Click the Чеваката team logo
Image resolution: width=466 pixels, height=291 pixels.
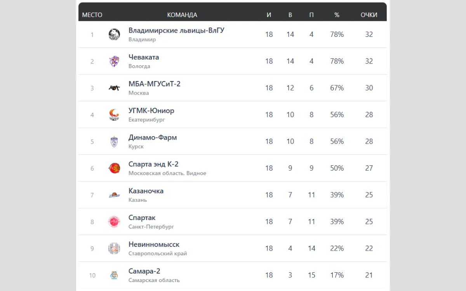(x=114, y=61)
